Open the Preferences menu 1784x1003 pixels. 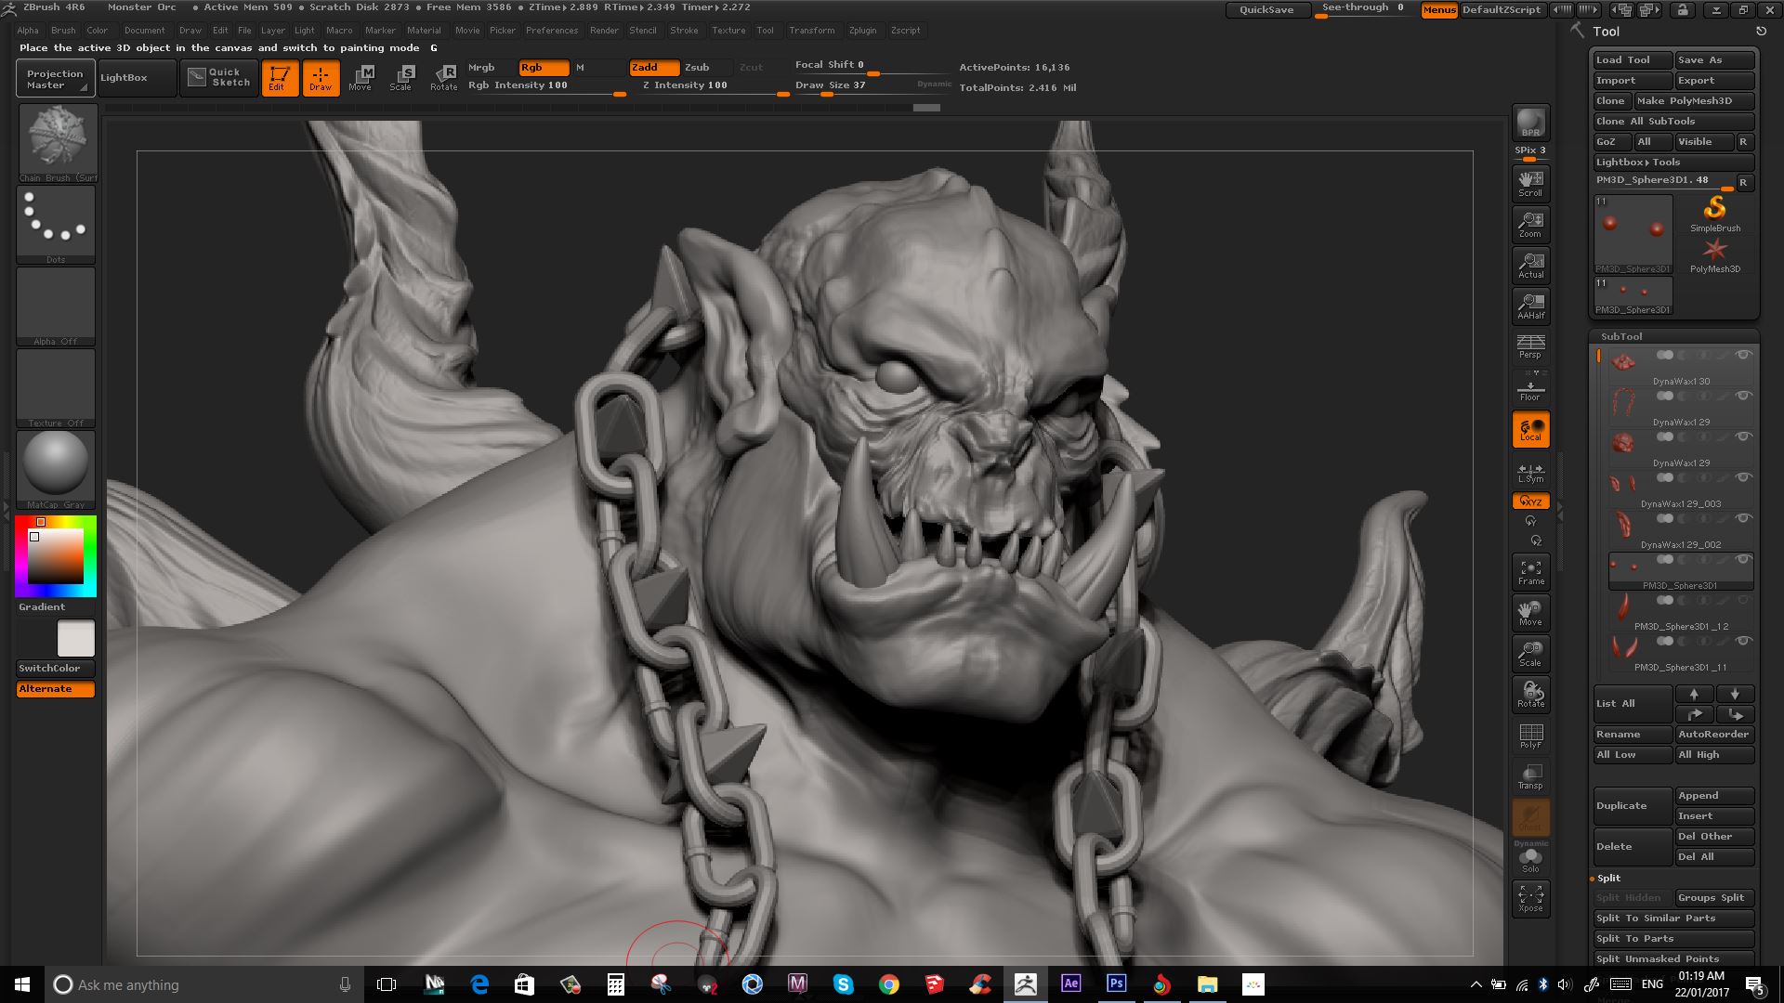pos(552,31)
